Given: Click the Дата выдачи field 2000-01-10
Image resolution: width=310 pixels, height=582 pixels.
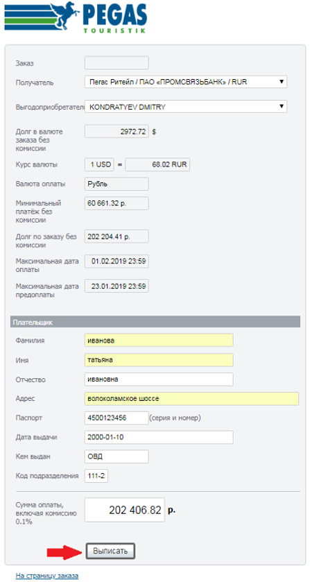Looking at the screenshot, I should click(159, 437).
